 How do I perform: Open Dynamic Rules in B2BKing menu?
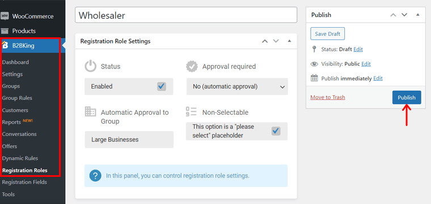[x=20, y=158]
